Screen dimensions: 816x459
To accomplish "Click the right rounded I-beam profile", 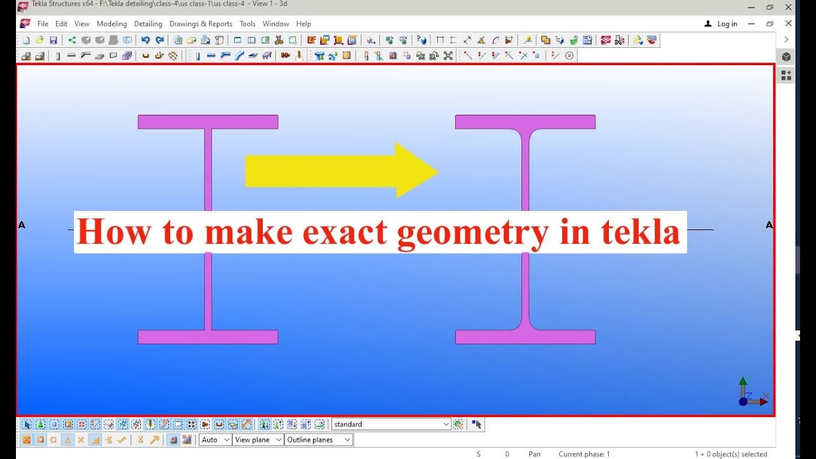I will click(x=525, y=229).
